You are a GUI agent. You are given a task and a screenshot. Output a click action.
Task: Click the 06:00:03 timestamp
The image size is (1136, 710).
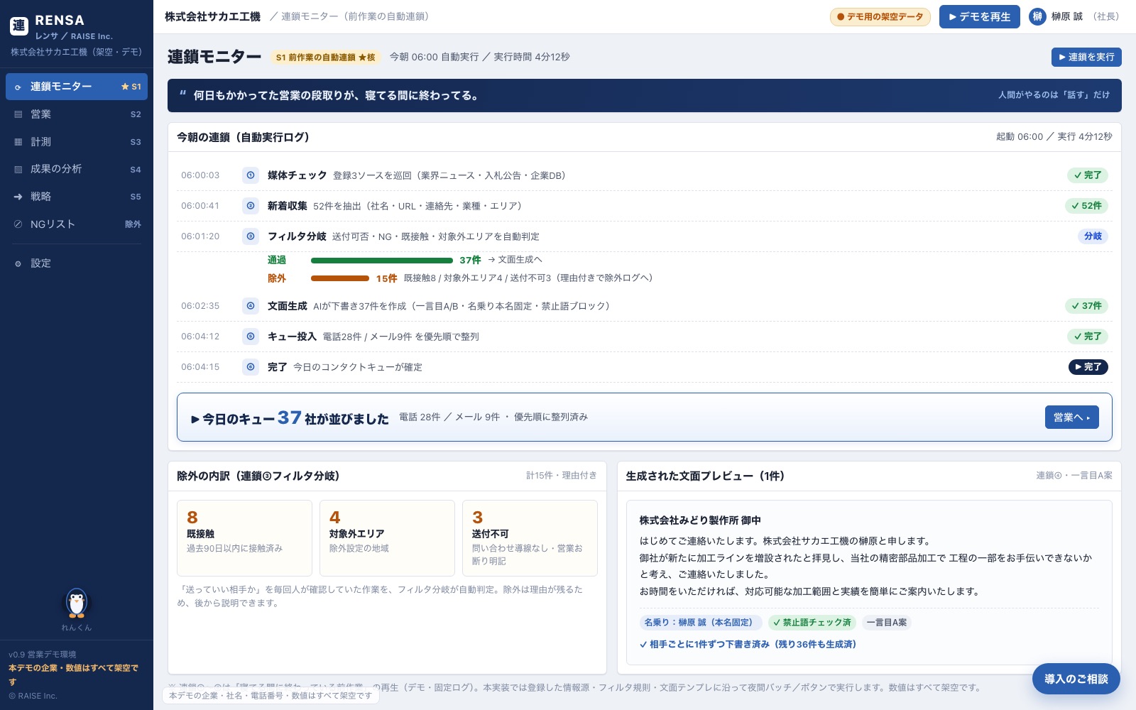click(200, 175)
